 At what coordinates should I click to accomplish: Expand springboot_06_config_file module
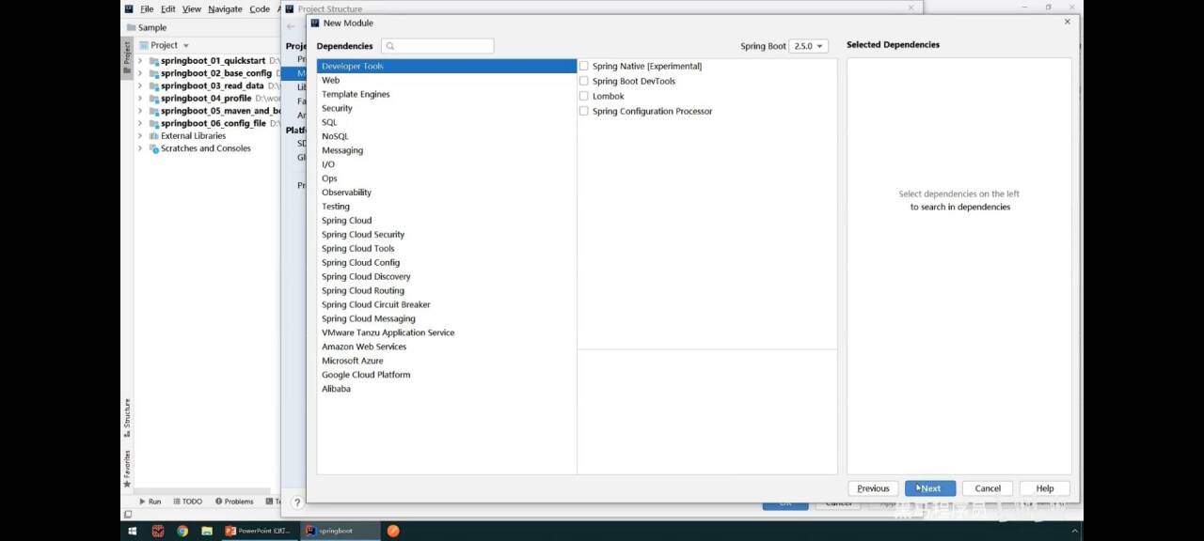pyautogui.click(x=140, y=124)
